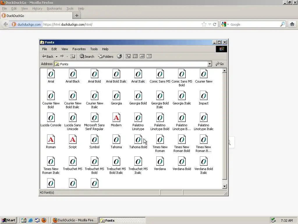Viewport: 298px width, 224px height.
Task: Click the Folders button in Fonts toolbar
Action: [x=106, y=56]
